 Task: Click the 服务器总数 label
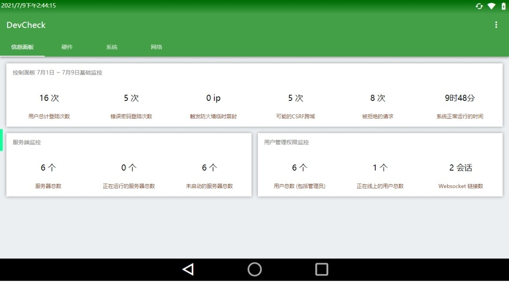(48, 186)
